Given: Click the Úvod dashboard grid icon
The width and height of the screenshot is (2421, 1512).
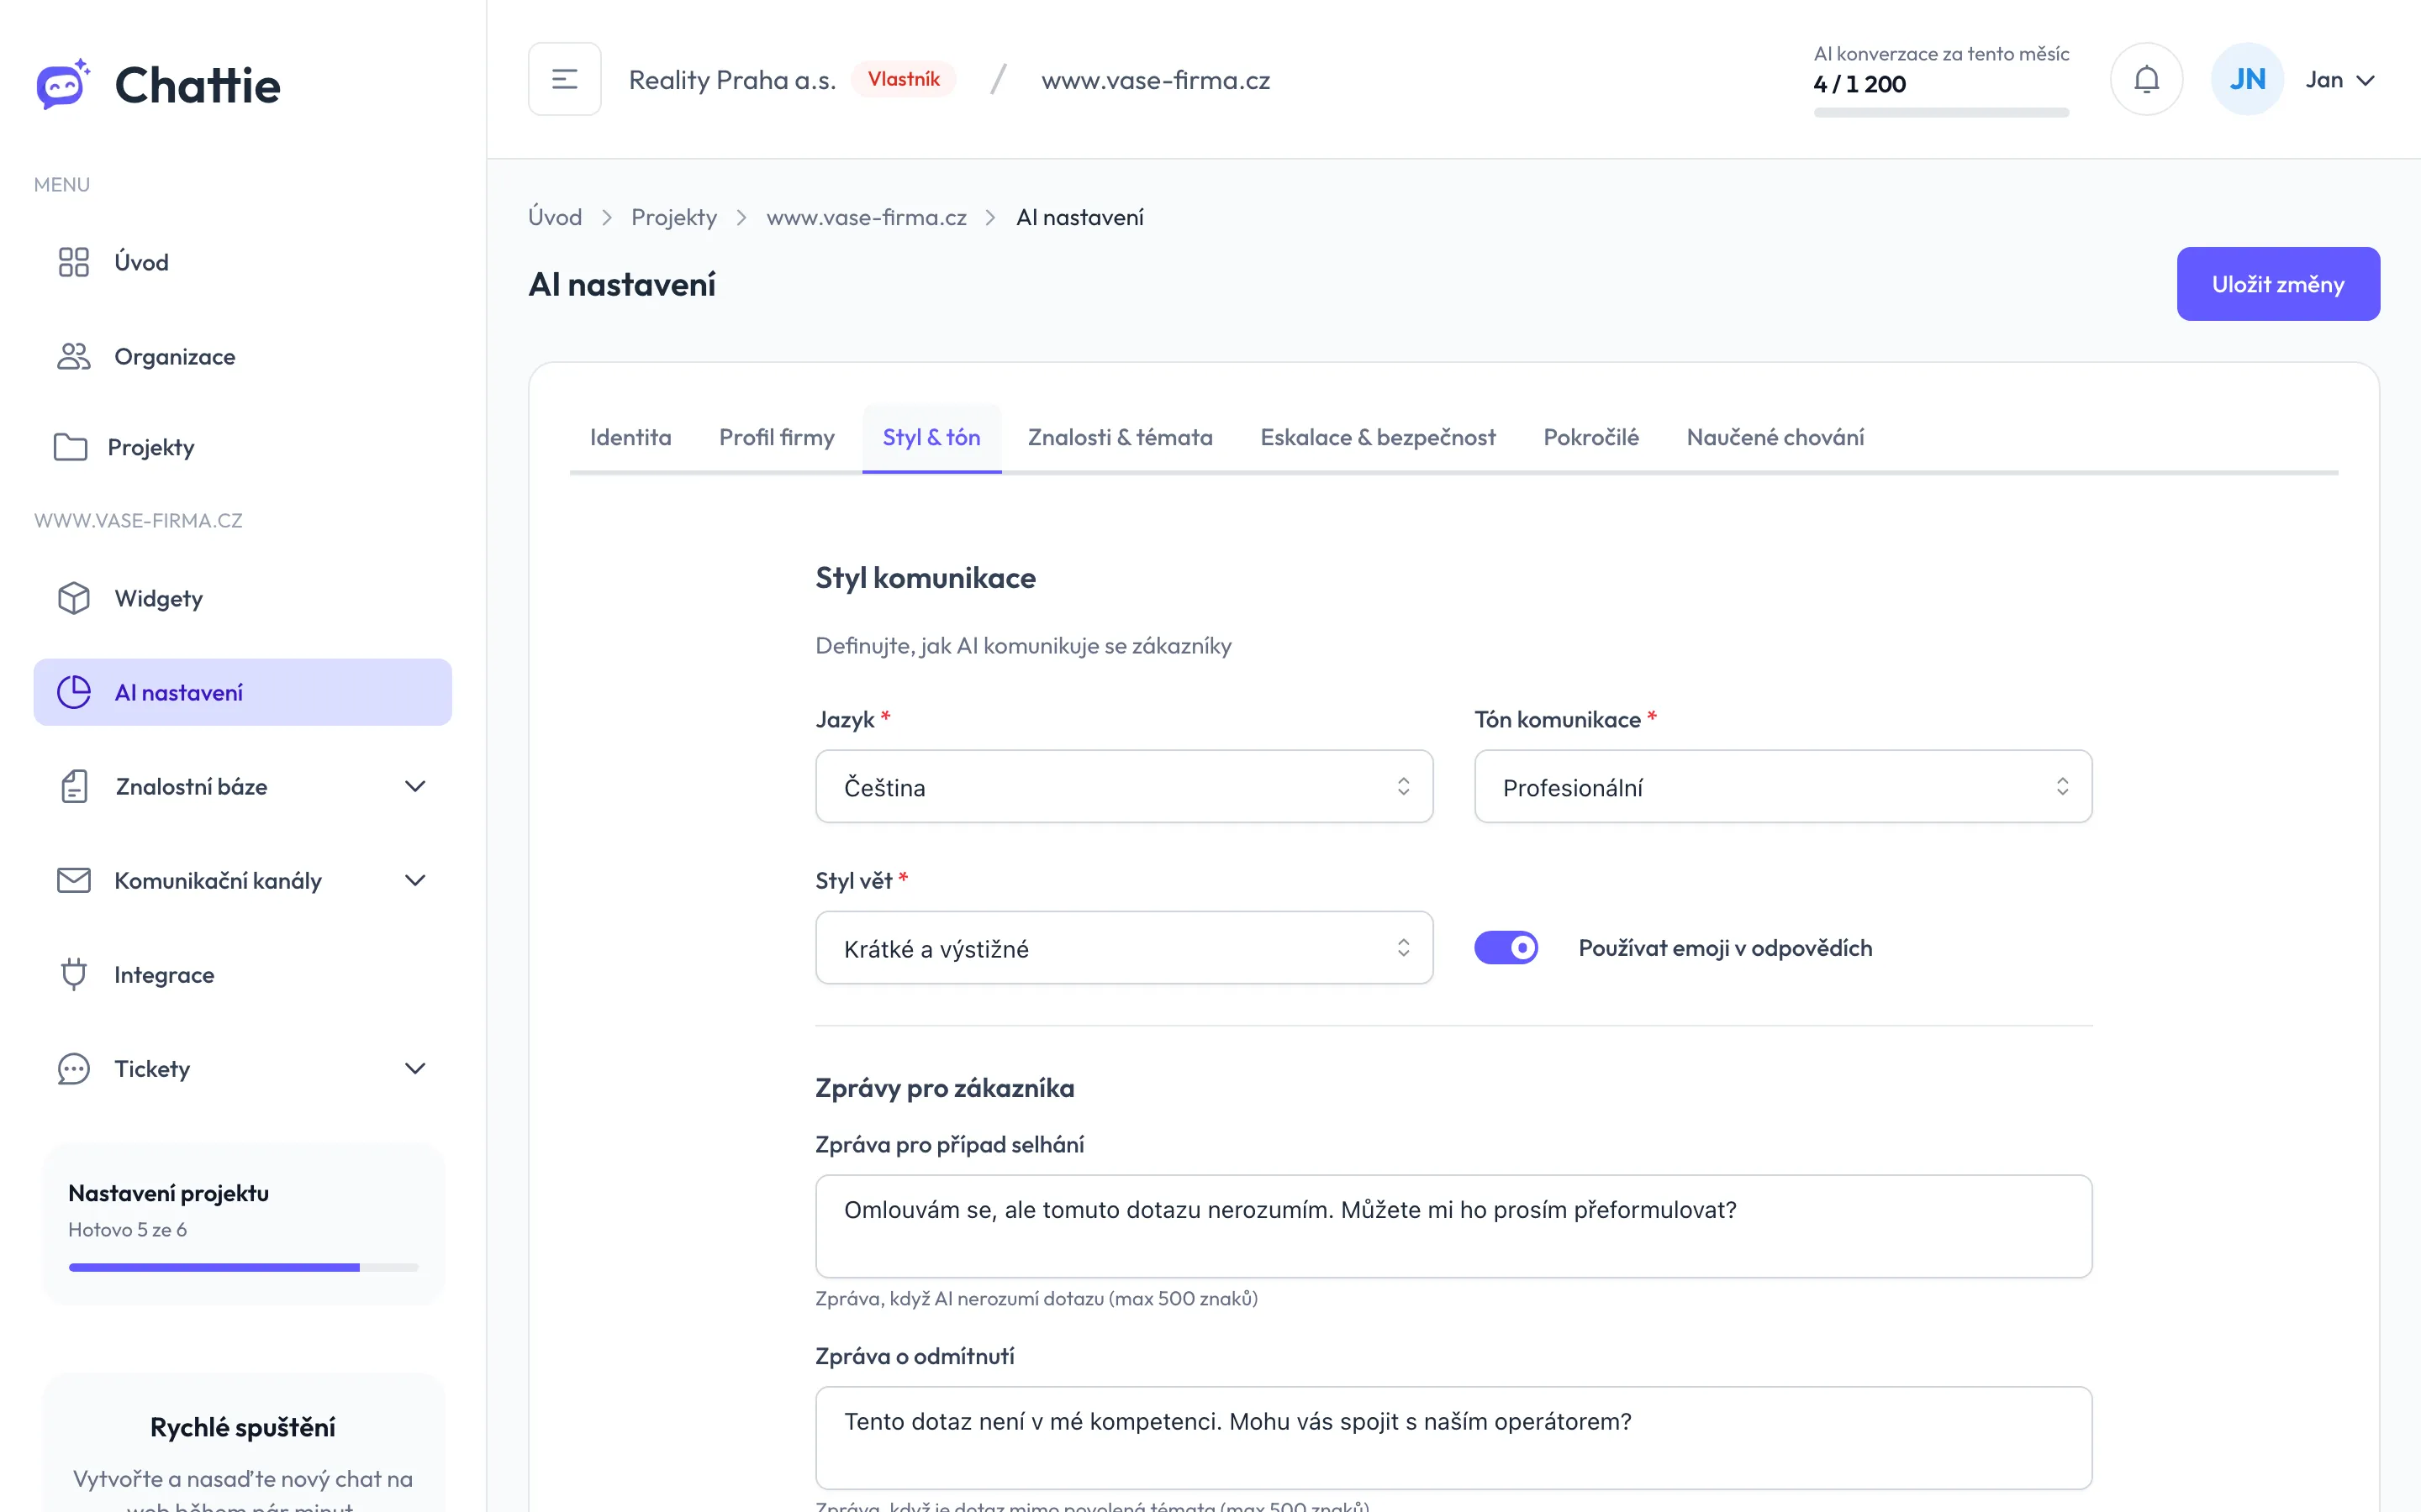Looking at the screenshot, I should click(x=74, y=262).
